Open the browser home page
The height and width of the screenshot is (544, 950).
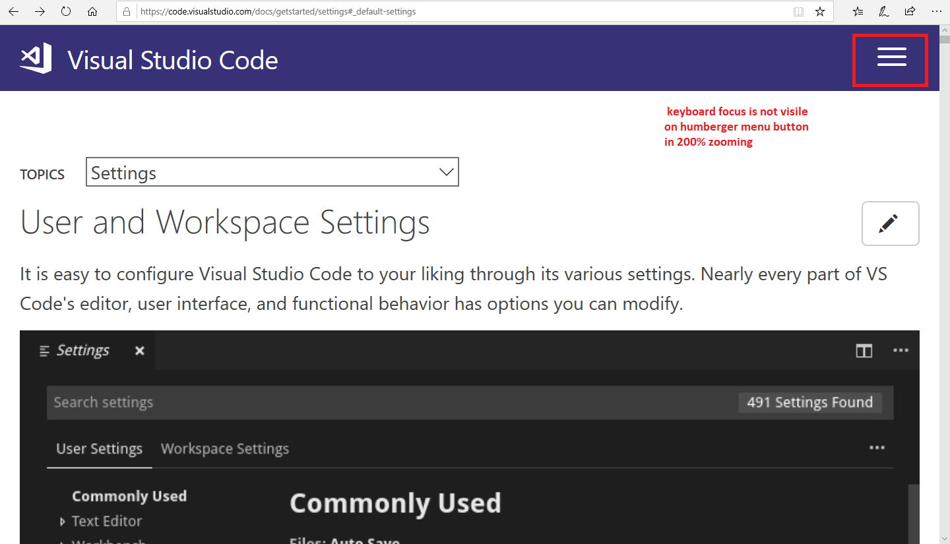pos(92,11)
